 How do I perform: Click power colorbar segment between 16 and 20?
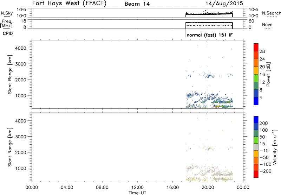click(256, 70)
